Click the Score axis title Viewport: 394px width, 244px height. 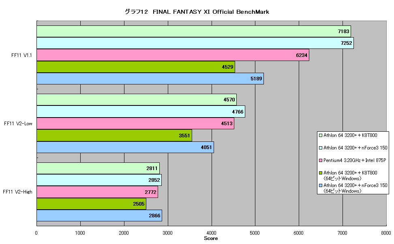coord(211,238)
